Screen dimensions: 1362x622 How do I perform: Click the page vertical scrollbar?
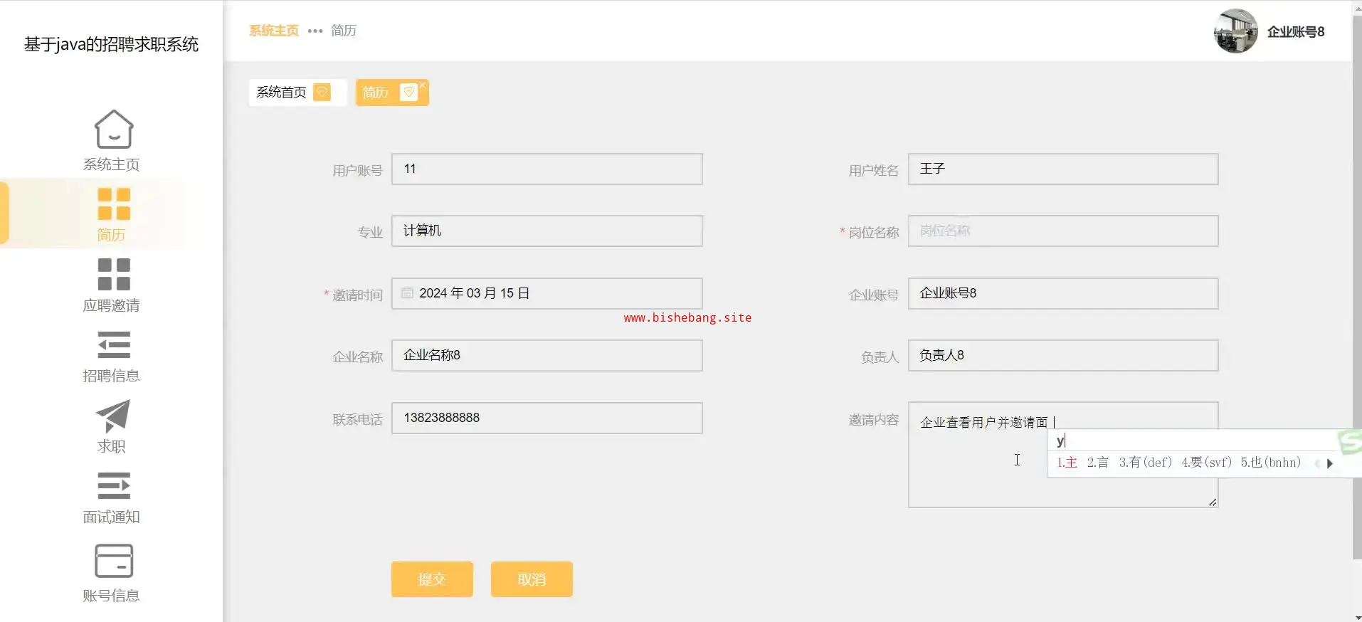(x=1356, y=285)
